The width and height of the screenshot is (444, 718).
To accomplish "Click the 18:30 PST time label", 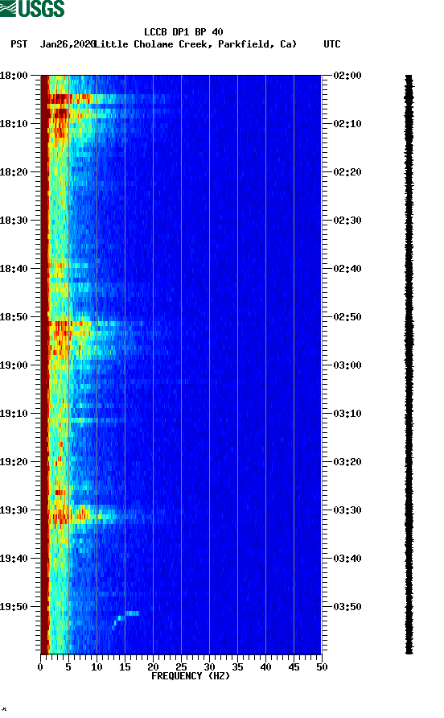I will point(14,221).
